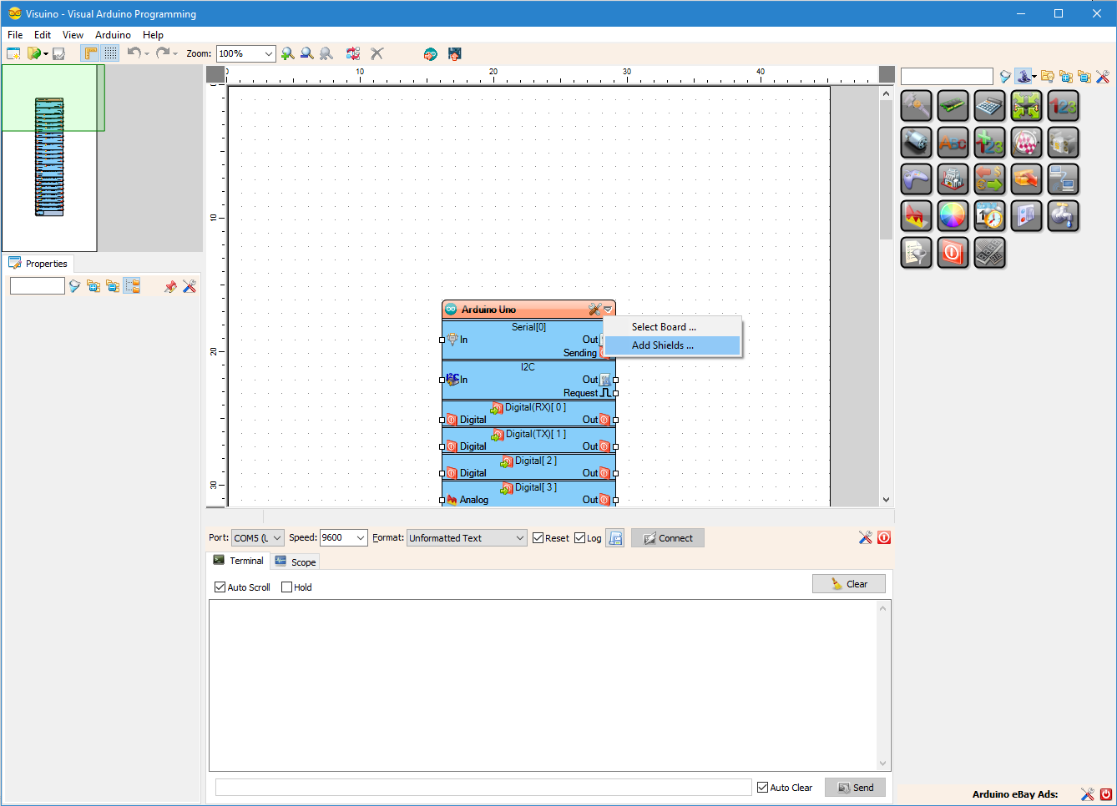This screenshot has height=806, width=1117.
Task: Open the date and time components category
Action: coord(989,215)
